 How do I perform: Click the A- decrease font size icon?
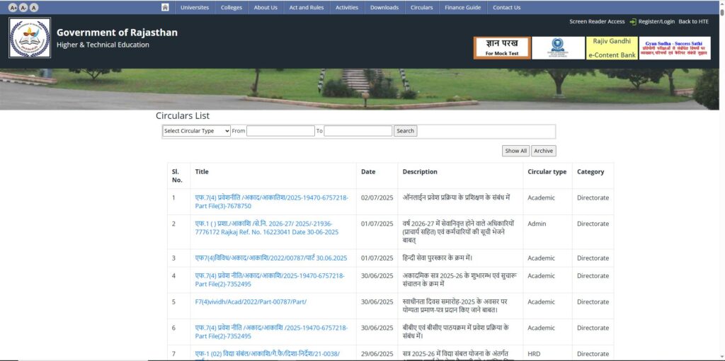pos(23,7)
